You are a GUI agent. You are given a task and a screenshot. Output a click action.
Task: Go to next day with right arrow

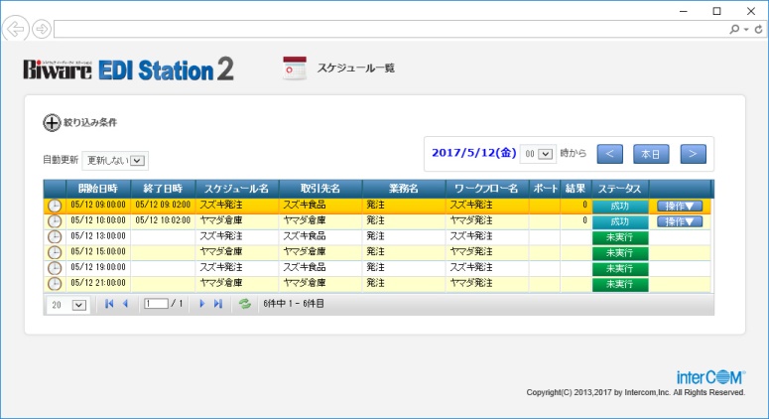693,154
